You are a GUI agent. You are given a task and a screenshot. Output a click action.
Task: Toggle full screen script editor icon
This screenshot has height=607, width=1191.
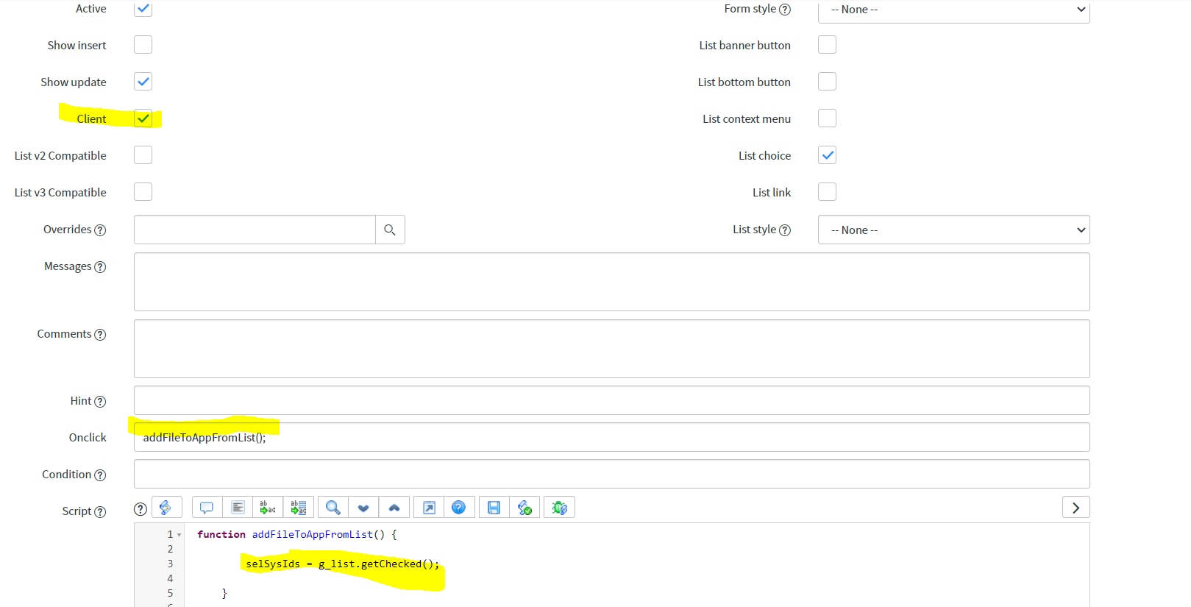tap(429, 508)
